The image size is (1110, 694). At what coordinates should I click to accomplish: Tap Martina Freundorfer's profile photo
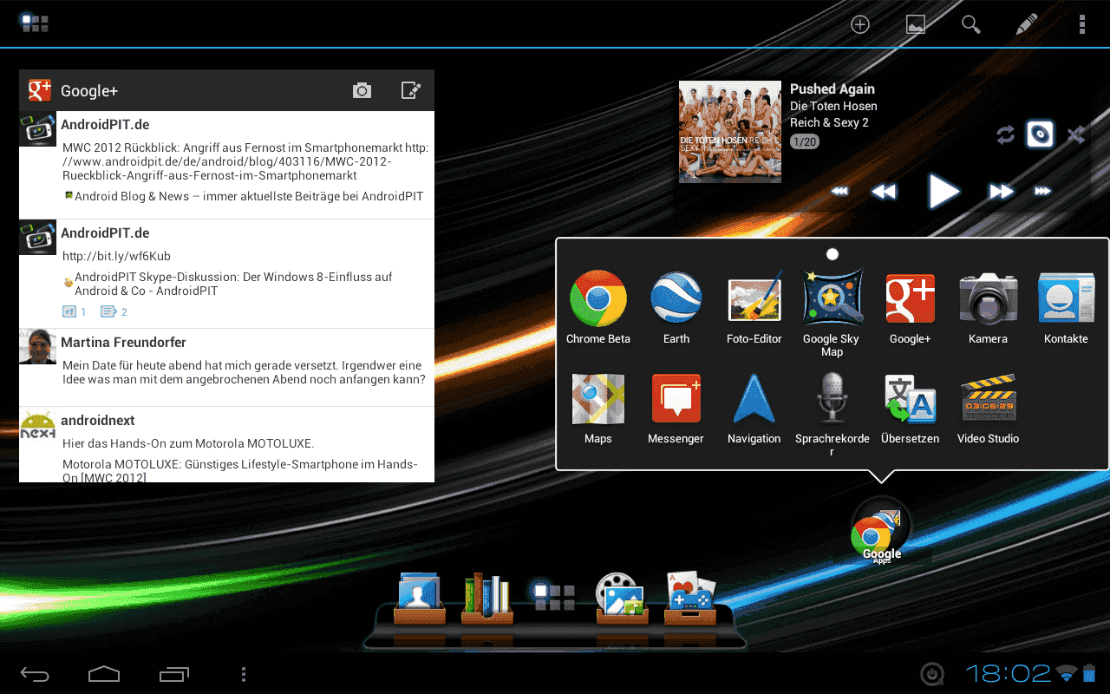(x=38, y=347)
